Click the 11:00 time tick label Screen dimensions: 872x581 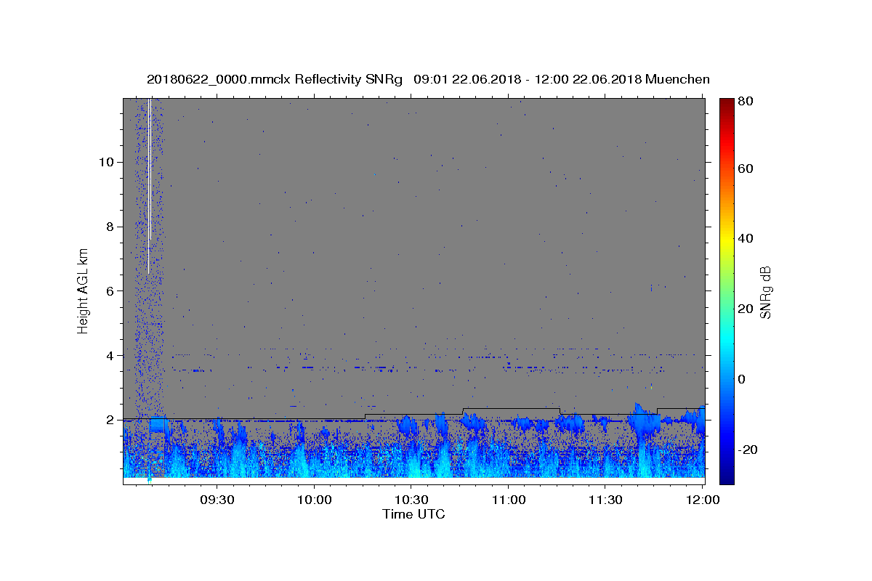coord(509,500)
